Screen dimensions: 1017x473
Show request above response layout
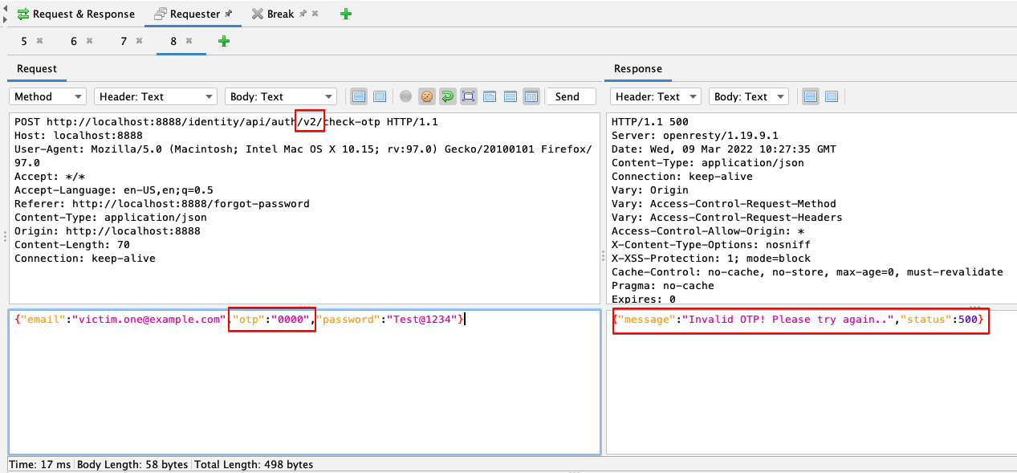pos(511,96)
